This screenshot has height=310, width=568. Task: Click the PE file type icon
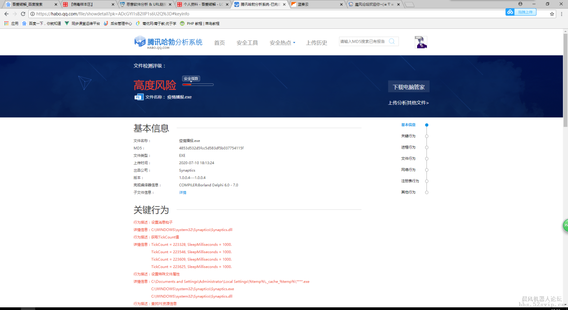(x=138, y=97)
